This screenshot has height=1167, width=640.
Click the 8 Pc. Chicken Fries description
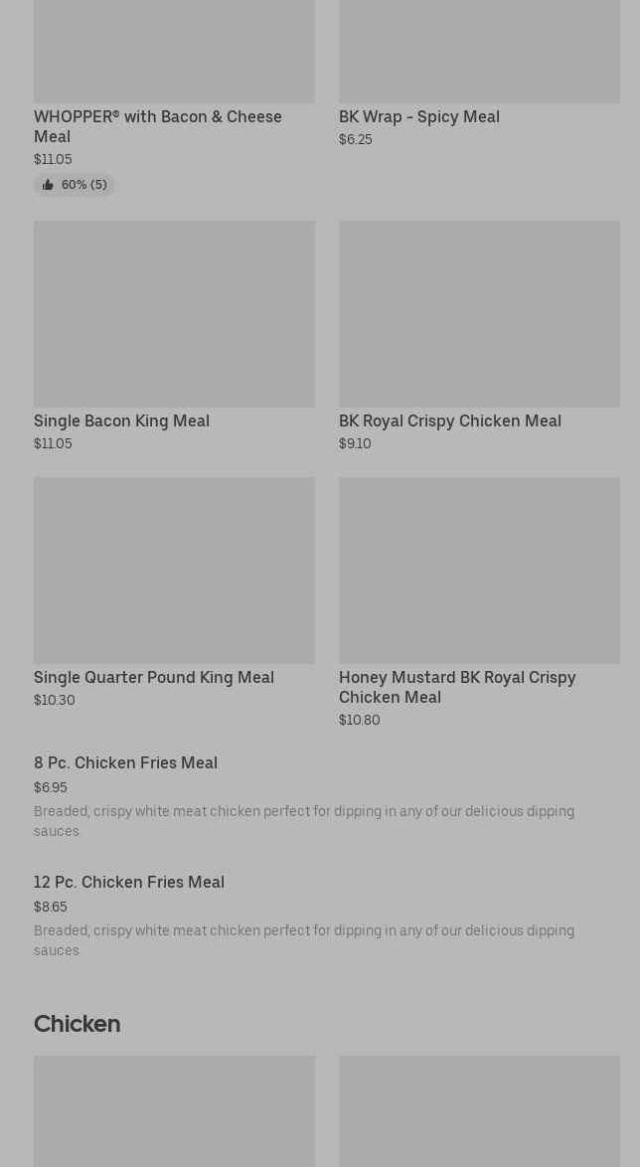[303, 821]
